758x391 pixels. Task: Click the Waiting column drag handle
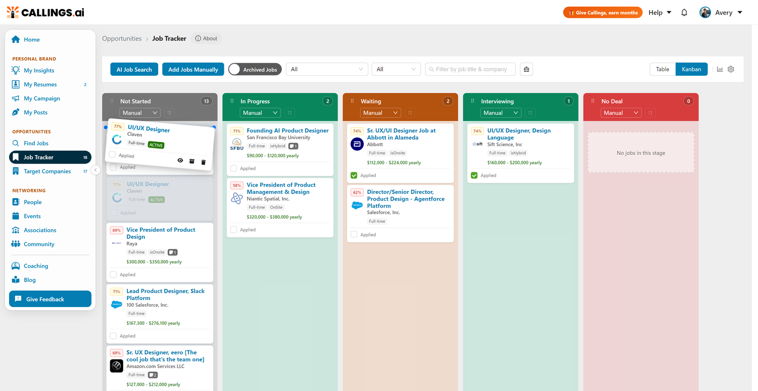click(x=352, y=101)
